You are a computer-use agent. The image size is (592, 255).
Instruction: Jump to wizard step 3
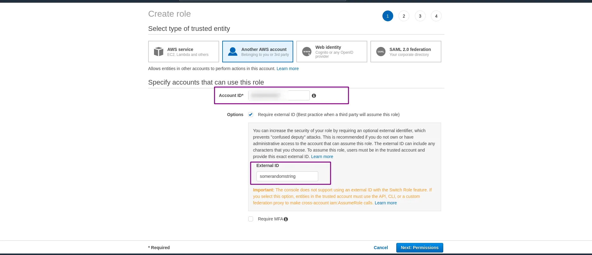(420, 16)
